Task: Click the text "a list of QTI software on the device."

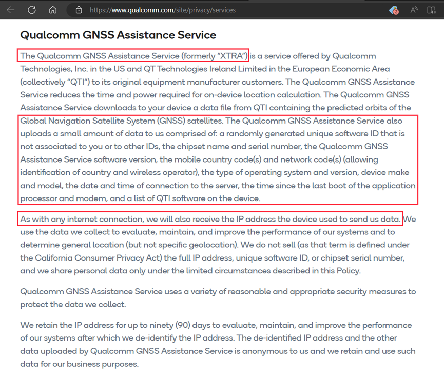Action: coord(194,198)
